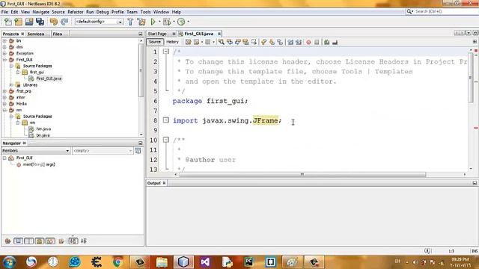Click the Last Edit editor toolbar icon

(188, 42)
